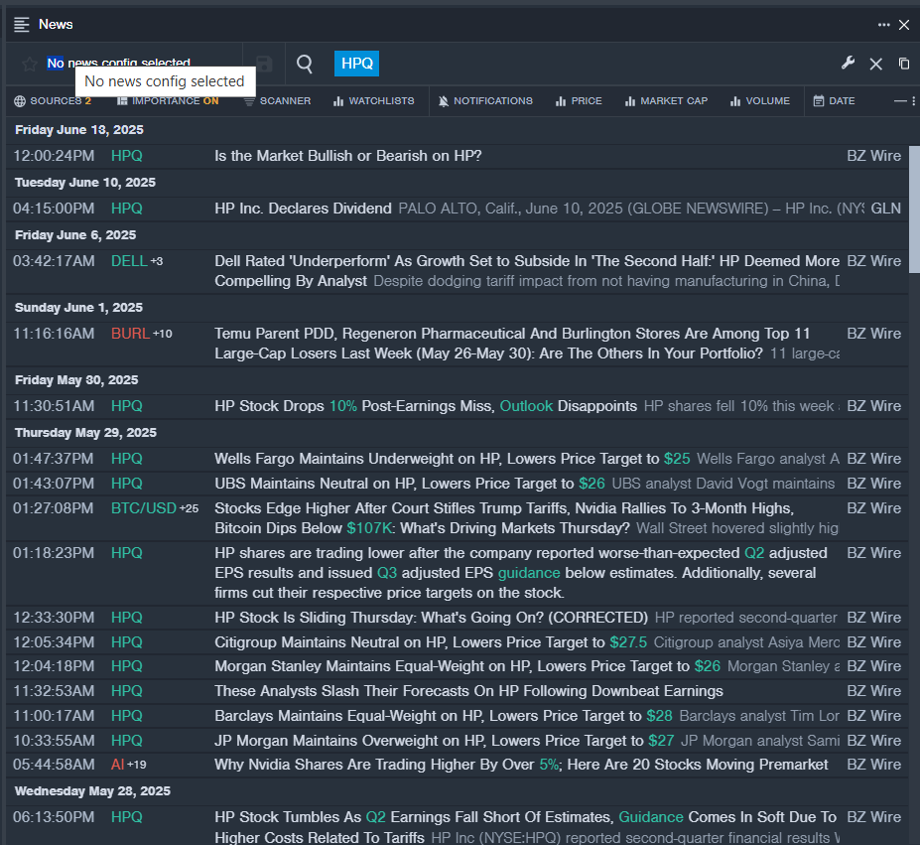Click the AI ticker symbol

point(117,765)
